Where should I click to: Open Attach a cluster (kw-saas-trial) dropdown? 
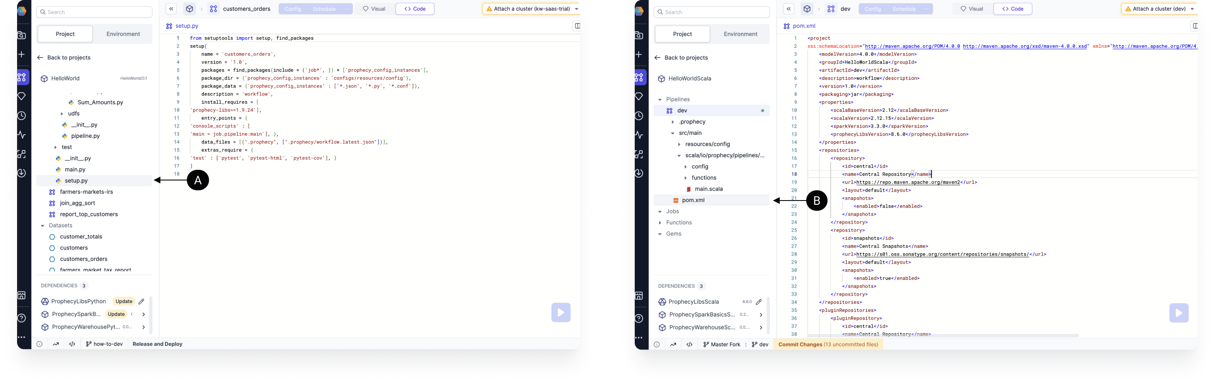point(531,9)
